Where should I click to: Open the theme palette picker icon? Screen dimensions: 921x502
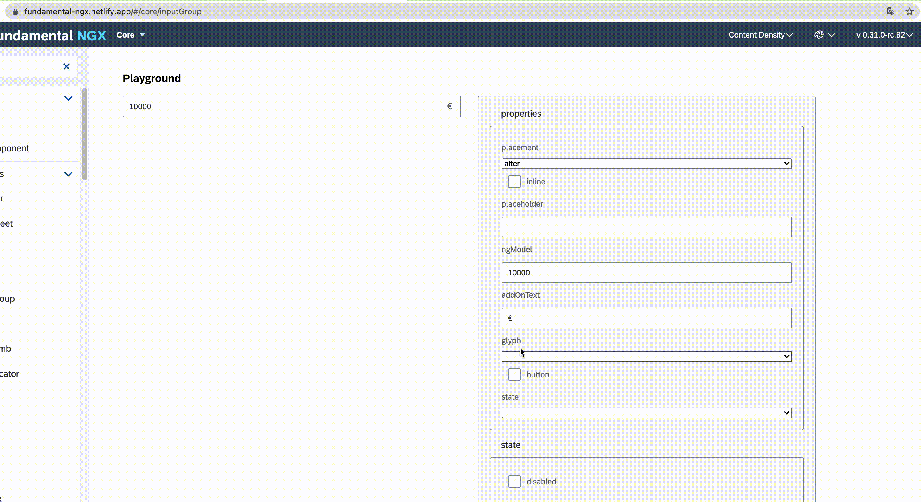click(819, 35)
